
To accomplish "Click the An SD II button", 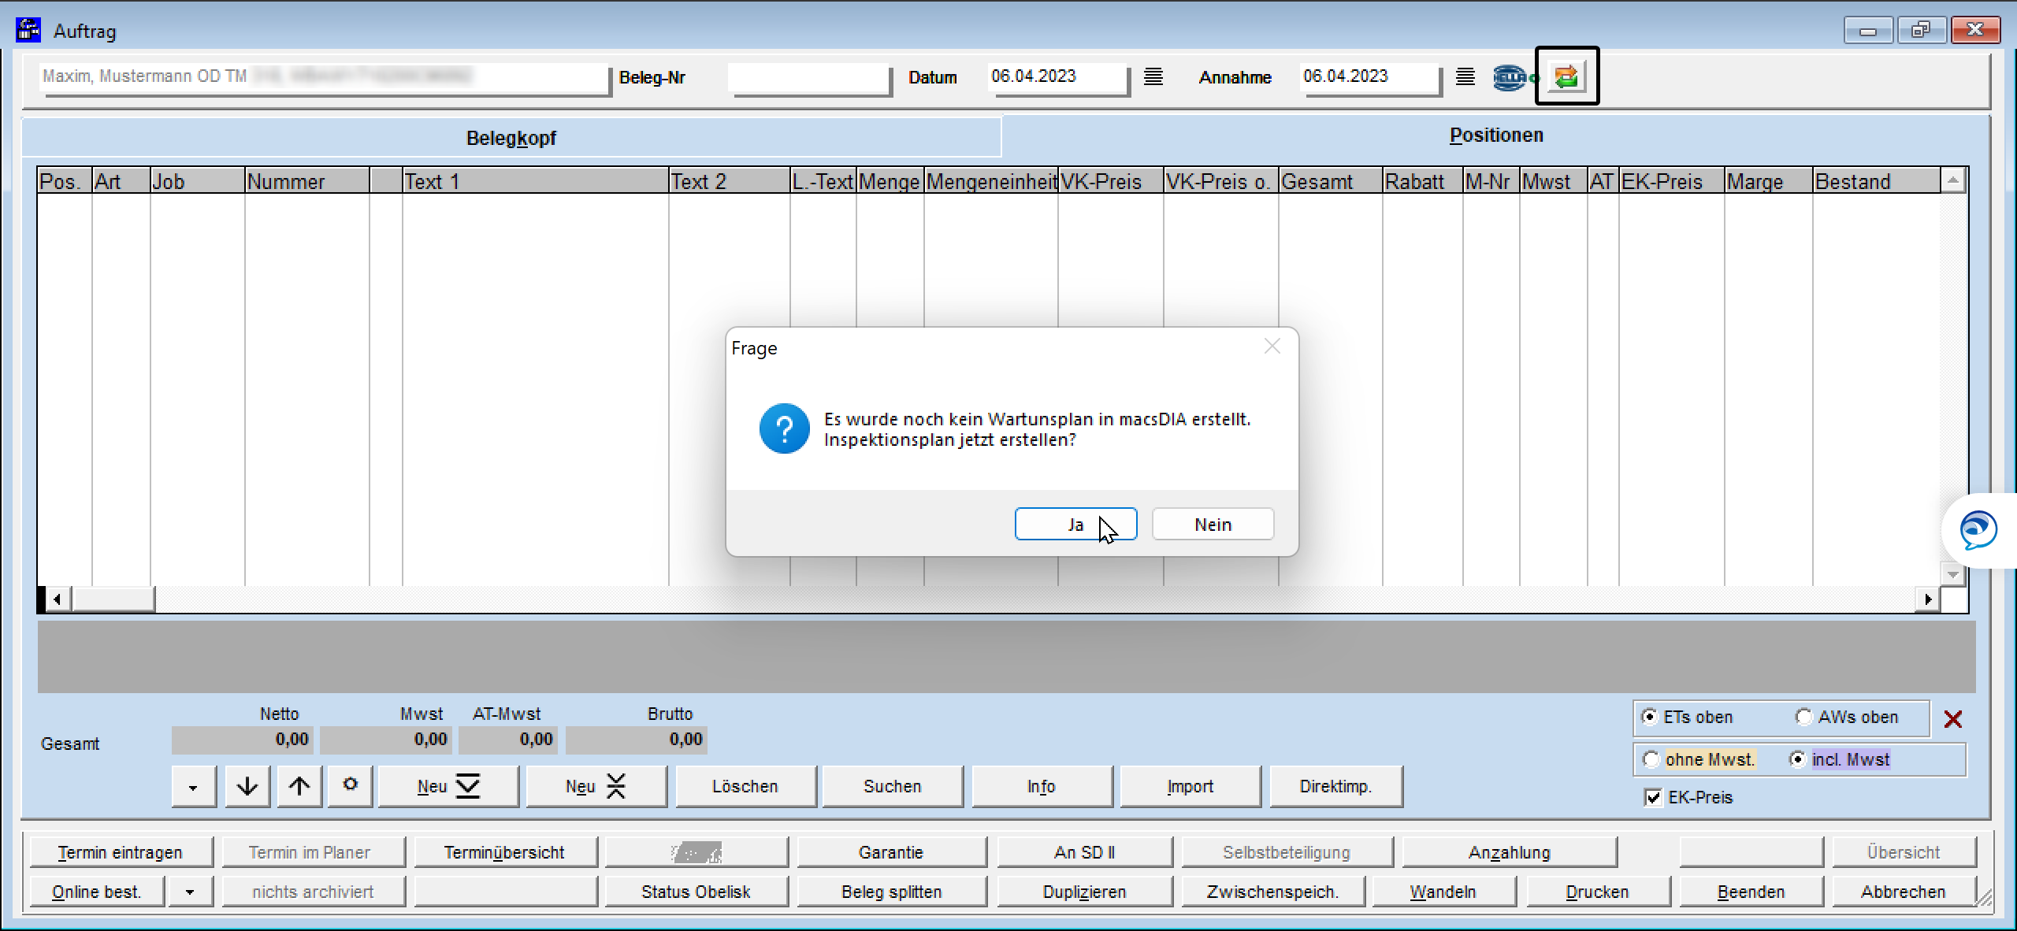I will (1085, 852).
